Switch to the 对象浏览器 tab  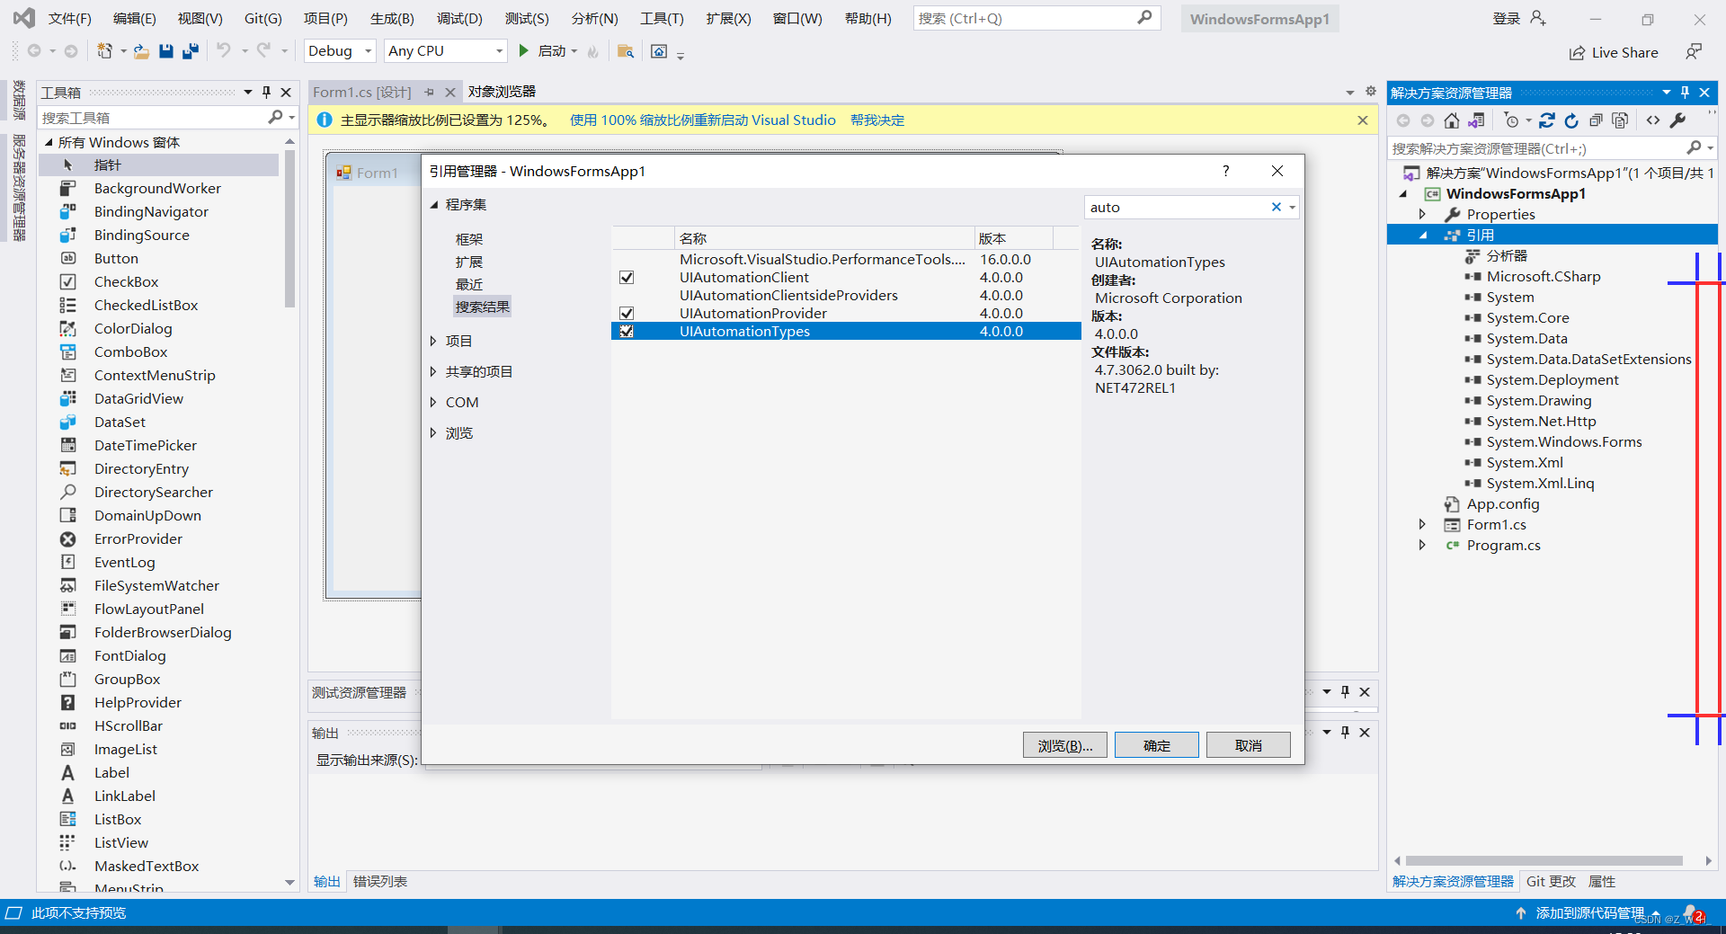point(502,92)
